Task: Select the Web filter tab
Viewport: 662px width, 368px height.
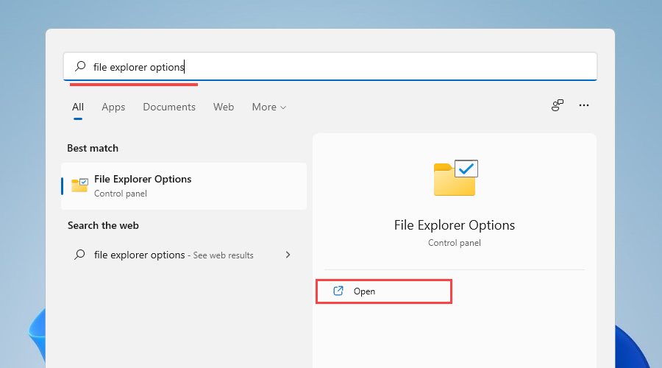Action: pos(224,107)
